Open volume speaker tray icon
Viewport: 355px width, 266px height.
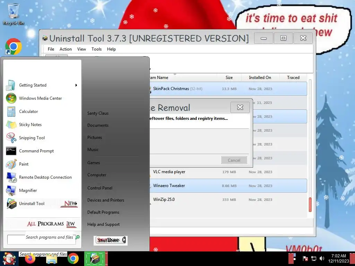coord(322,258)
